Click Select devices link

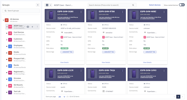click(155, 5)
